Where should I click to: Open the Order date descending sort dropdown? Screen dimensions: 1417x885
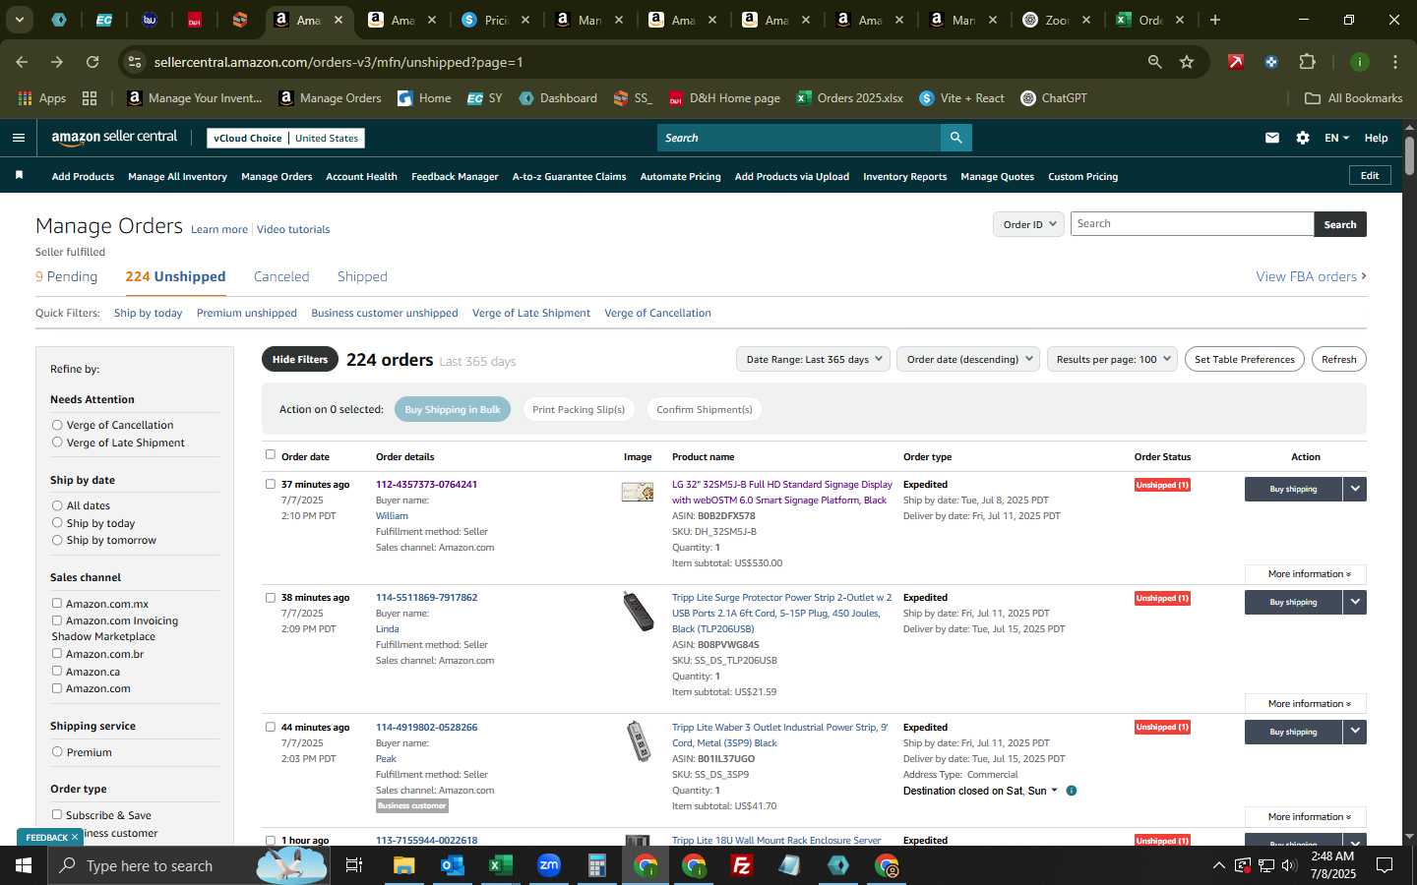coord(969,359)
